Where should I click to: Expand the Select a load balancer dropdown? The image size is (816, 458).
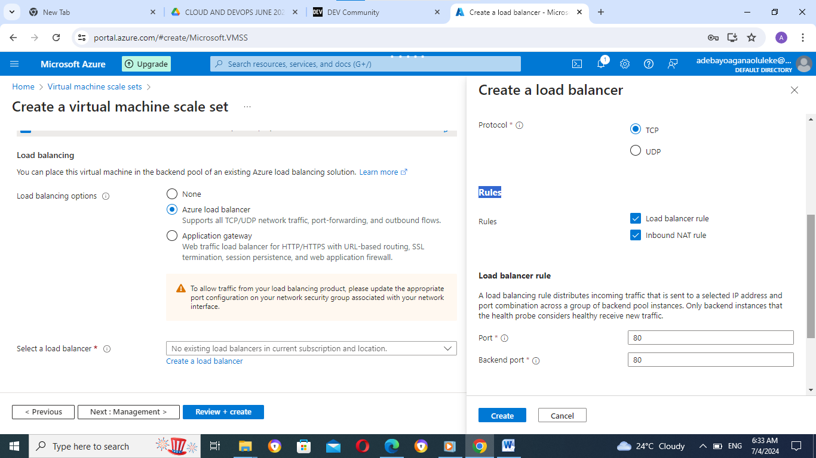coord(311,348)
